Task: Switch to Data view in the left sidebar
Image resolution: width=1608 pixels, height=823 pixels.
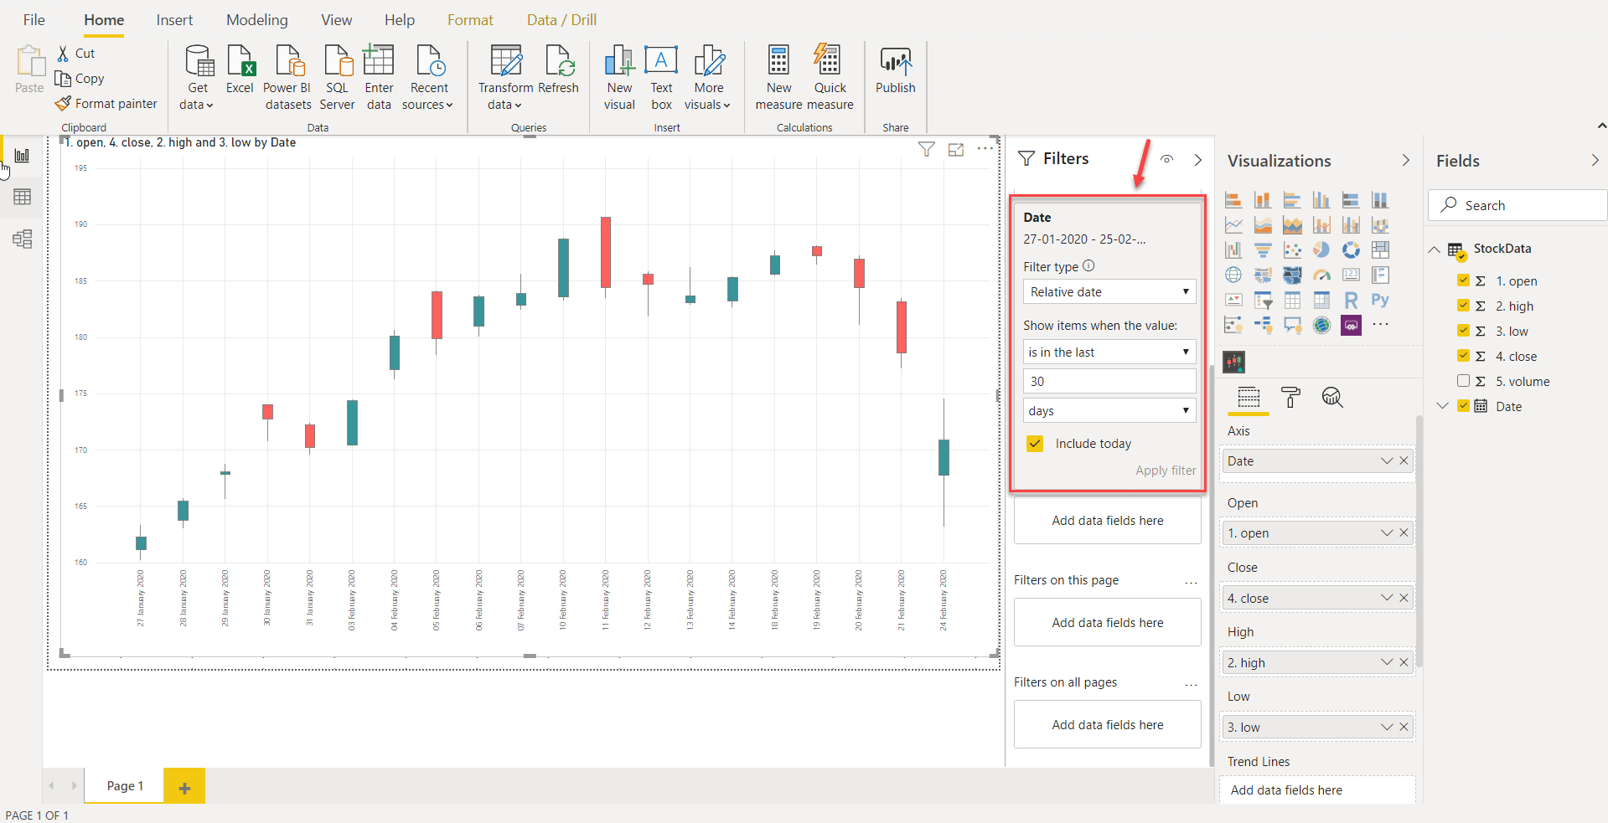Action: (23, 198)
